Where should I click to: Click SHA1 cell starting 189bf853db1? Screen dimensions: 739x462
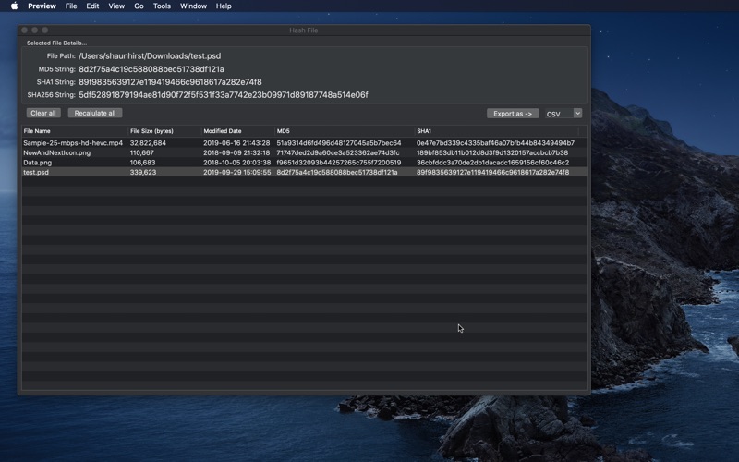pos(492,152)
